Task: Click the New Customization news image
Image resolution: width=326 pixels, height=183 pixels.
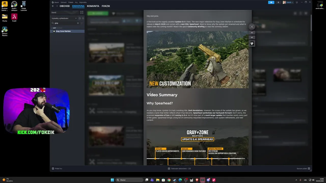Action: tap(197, 60)
